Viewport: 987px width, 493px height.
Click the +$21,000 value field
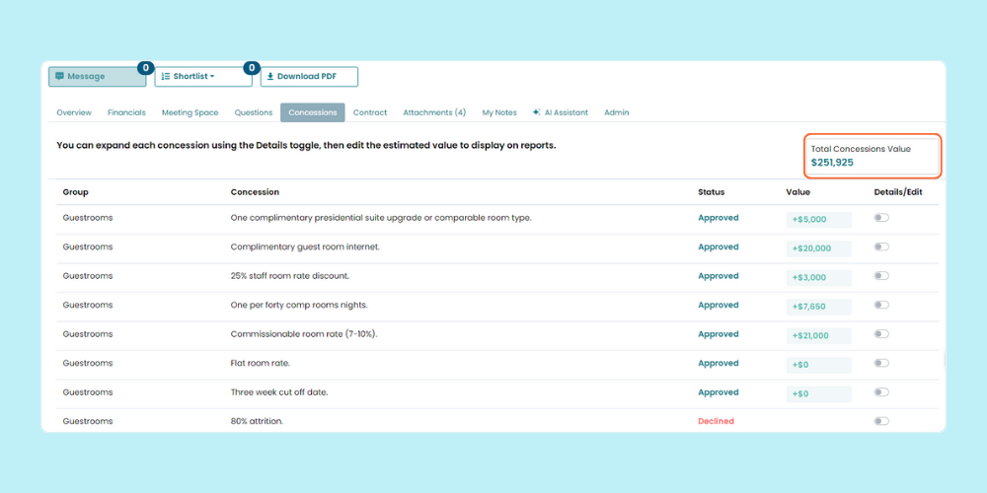(x=819, y=336)
